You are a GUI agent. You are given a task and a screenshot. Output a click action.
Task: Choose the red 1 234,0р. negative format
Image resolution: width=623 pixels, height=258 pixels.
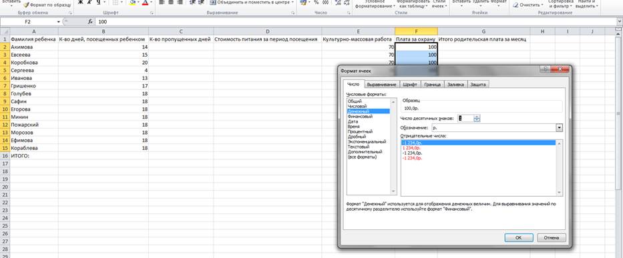pos(412,147)
